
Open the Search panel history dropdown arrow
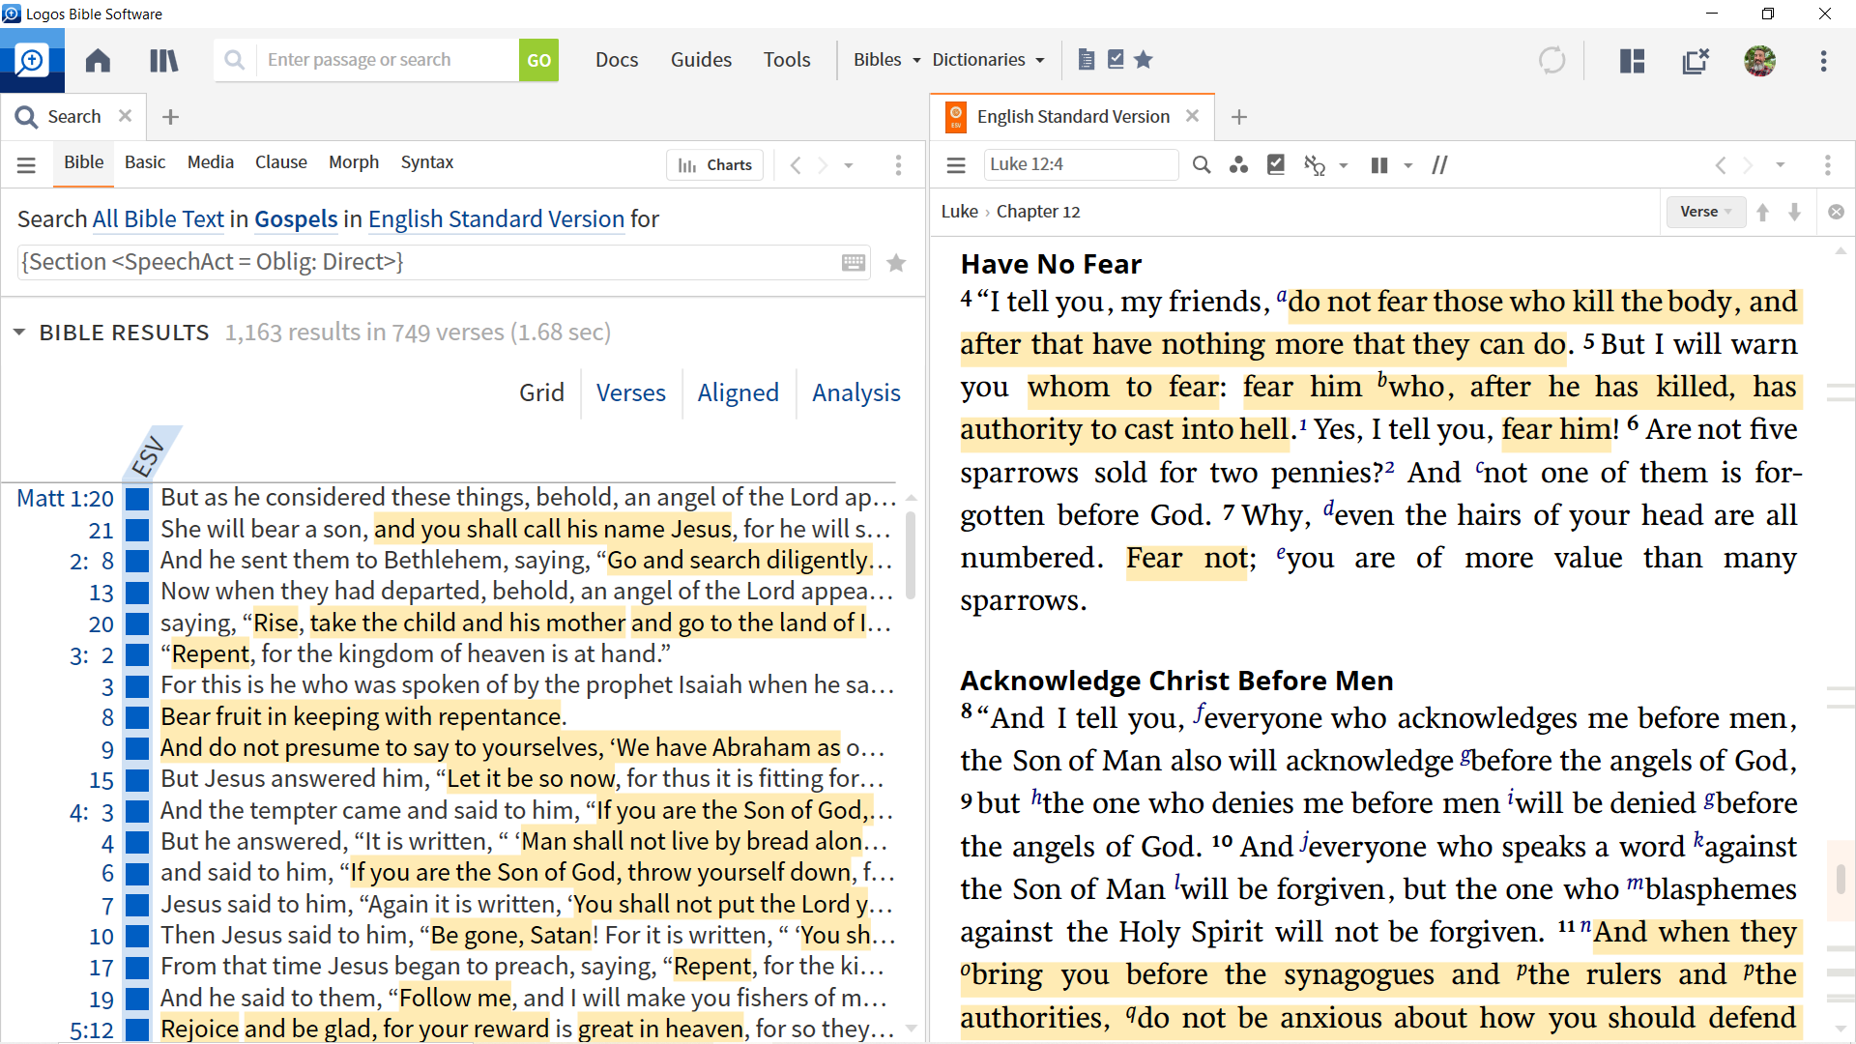[849, 166]
